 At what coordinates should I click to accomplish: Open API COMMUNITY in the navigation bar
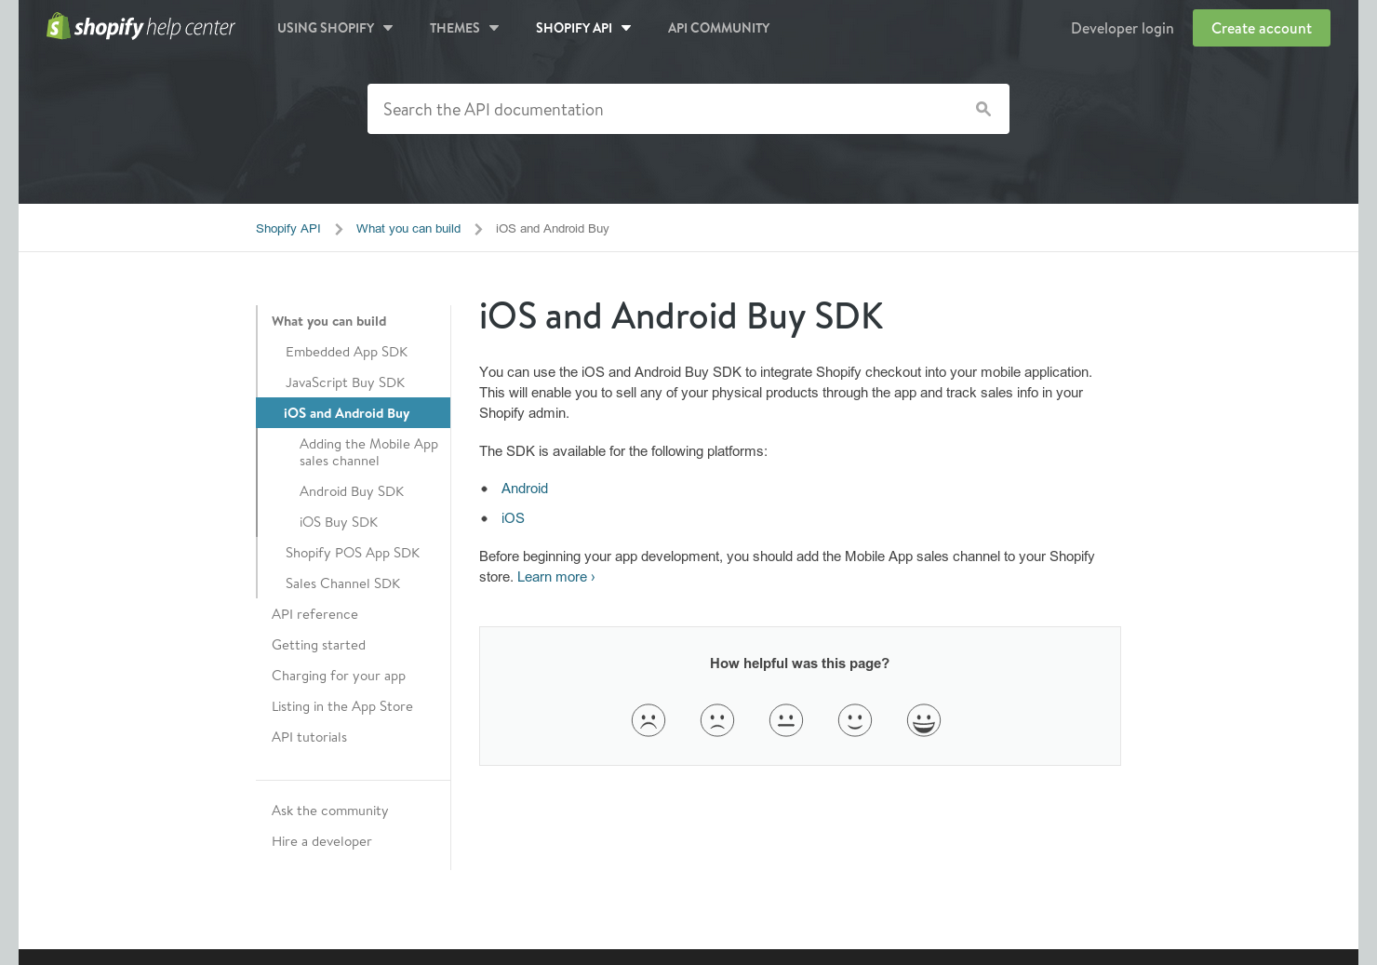(718, 28)
